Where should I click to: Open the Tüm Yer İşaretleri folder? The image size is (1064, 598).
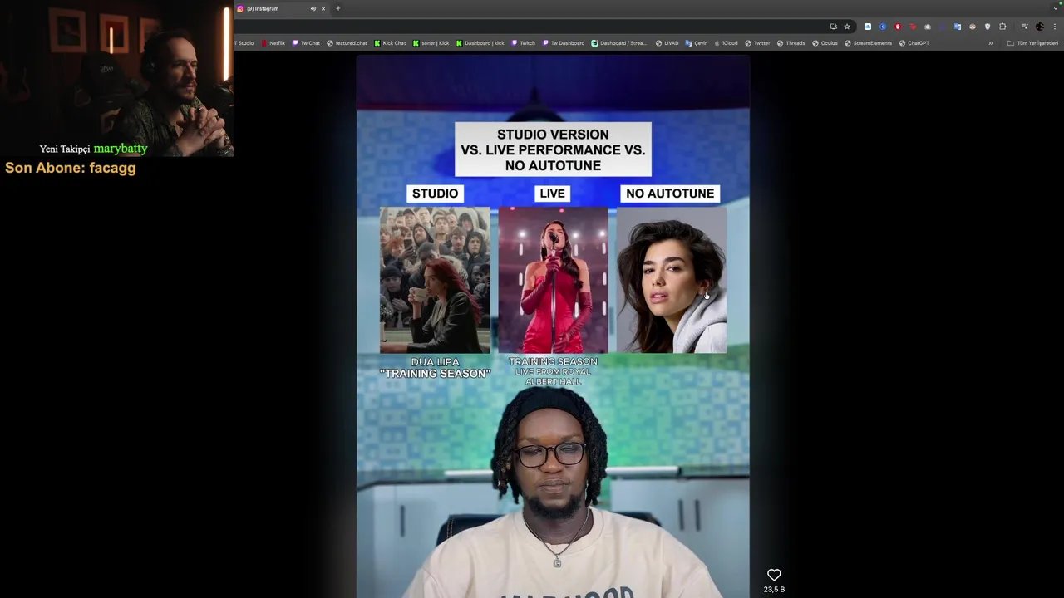pos(1032,43)
